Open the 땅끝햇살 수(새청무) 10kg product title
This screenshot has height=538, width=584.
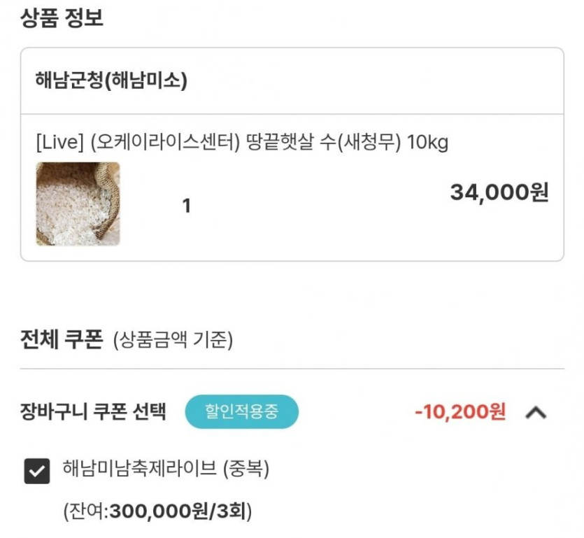click(322, 143)
